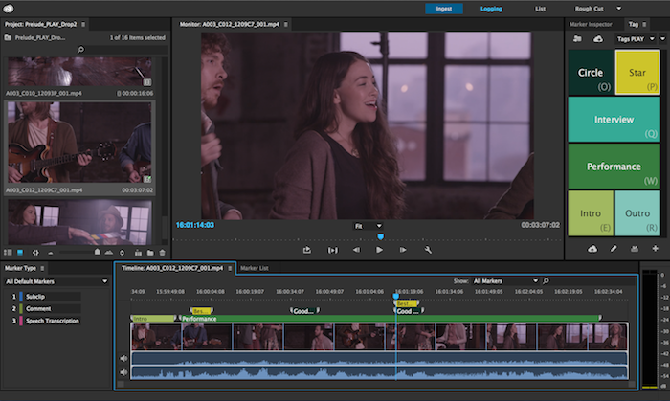This screenshot has width=670, height=401.
Task: Open the Tags PLAY template dropdown
Action: point(636,39)
